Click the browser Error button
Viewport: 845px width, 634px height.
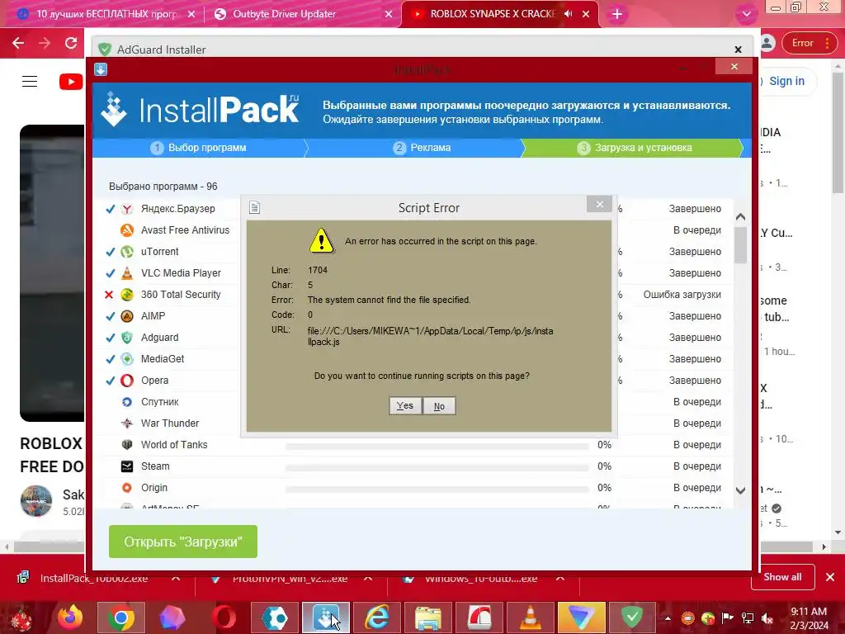click(810, 43)
